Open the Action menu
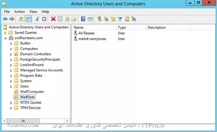 [20, 12]
